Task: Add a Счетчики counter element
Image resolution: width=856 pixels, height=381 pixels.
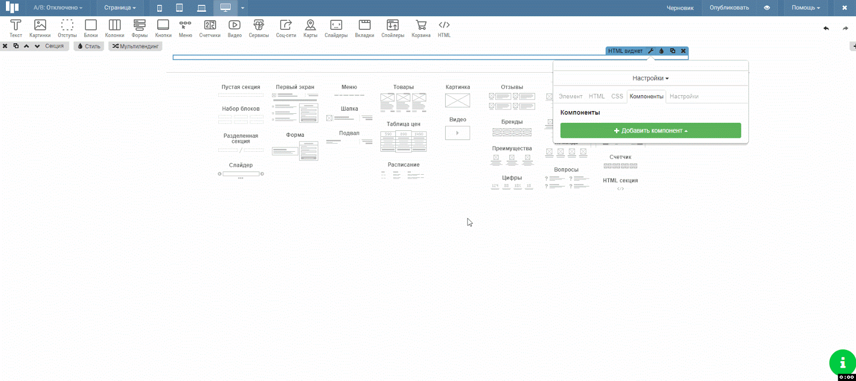Action: click(210, 28)
